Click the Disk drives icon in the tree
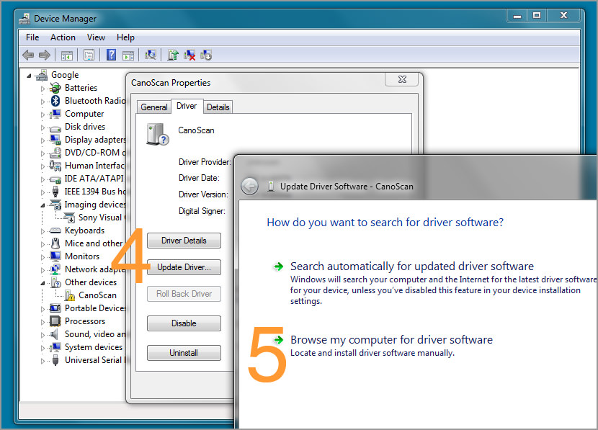 pos(55,128)
